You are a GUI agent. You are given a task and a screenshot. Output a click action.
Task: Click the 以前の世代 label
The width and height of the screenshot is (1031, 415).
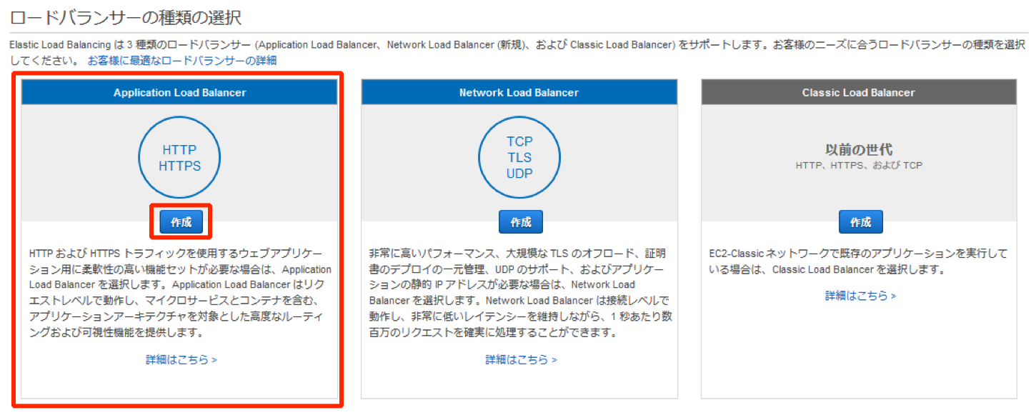[859, 150]
